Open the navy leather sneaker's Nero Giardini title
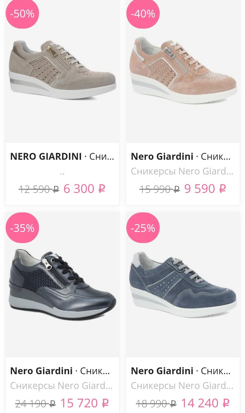The width and height of the screenshot is (245, 413). (41, 371)
